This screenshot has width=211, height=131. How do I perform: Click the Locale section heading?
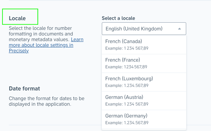(17, 18)
